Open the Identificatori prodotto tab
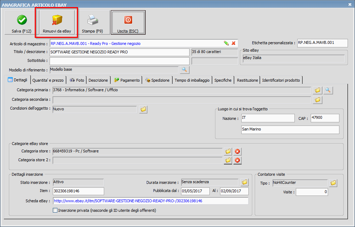355x227 pixels. click(281, 80)
